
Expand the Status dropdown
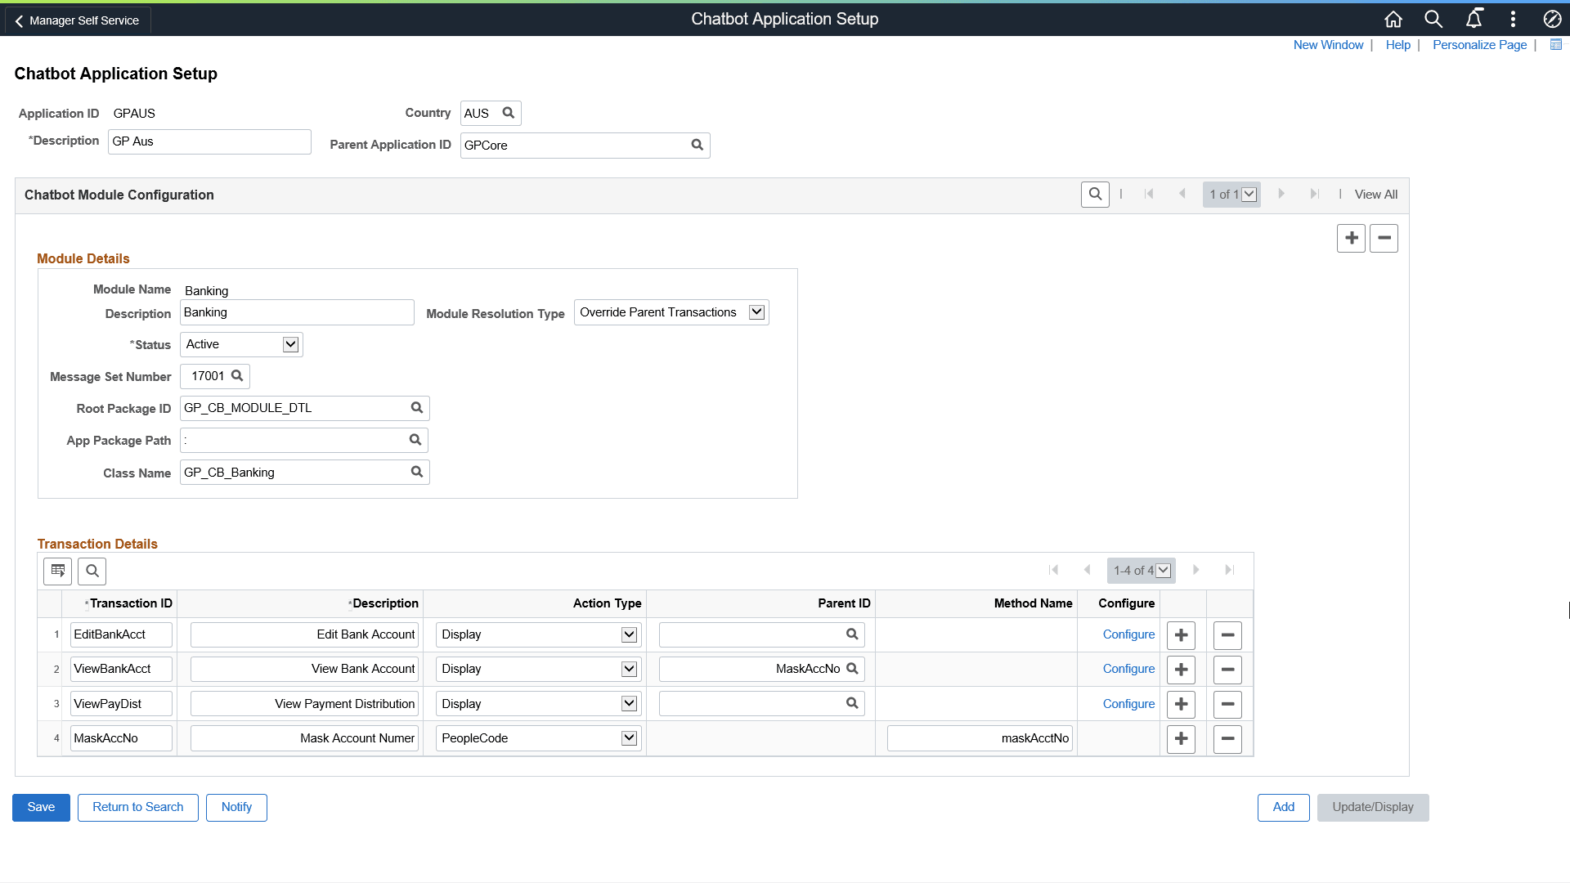pos(290,344)
